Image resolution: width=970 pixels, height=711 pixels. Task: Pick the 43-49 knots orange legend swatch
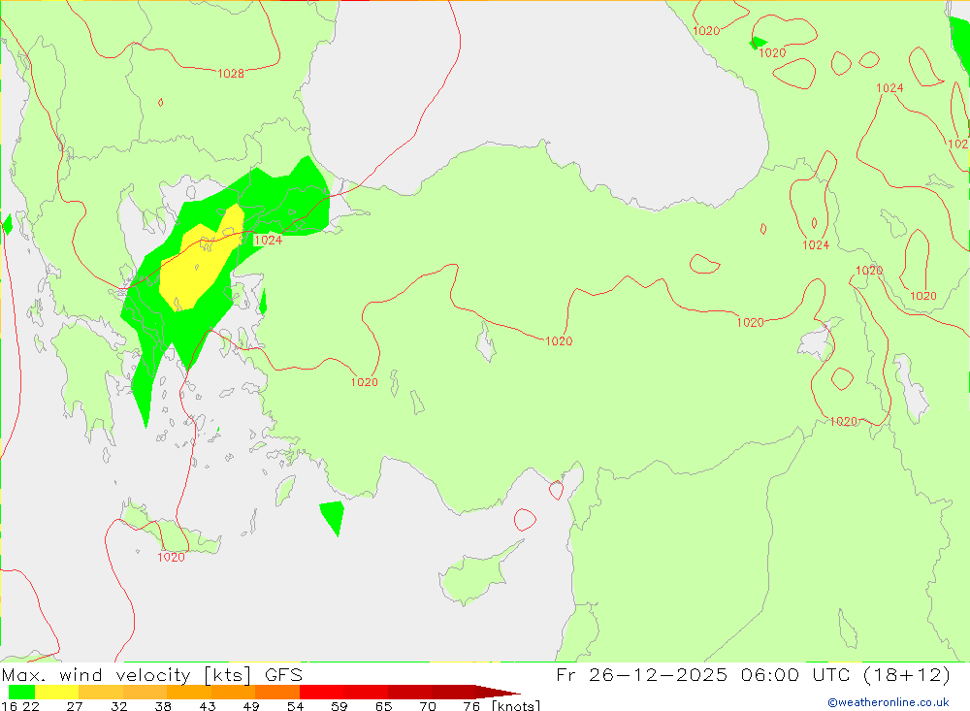pyautogui.click(x=233, y=692)
